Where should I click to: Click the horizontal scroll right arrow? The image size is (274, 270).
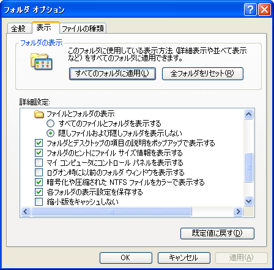(x=238, y=211)
